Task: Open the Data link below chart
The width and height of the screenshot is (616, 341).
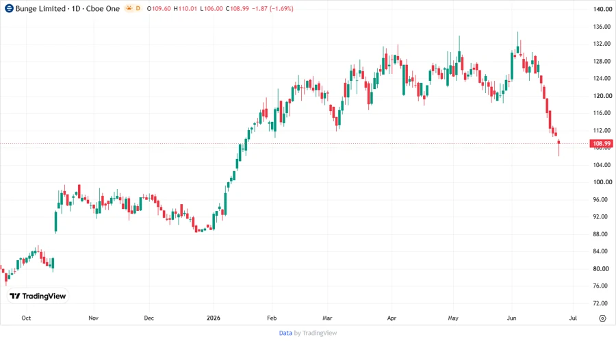Action: pyautogui.click(x=285, y=333)
